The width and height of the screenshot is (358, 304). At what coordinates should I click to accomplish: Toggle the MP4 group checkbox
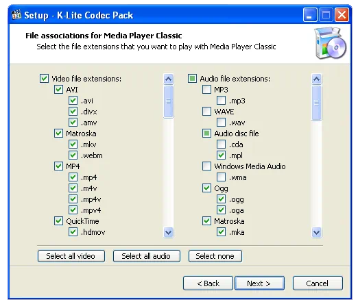pos(58,166)
